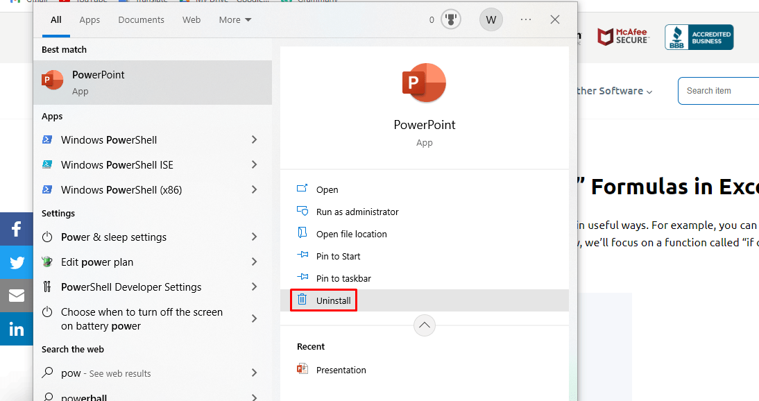Screen dimensions: 759x401
Task: Click the rewards trophy icon
Action: coord(451,20)
